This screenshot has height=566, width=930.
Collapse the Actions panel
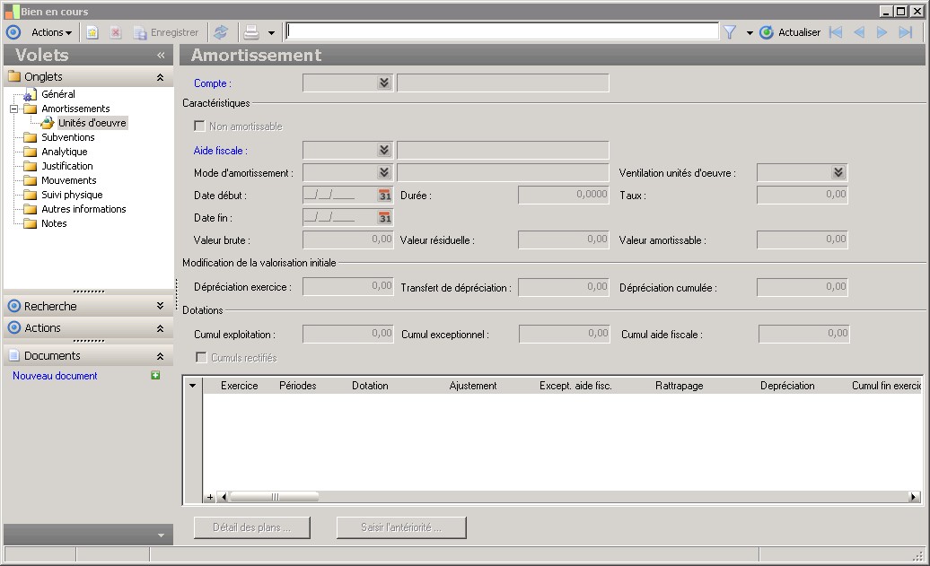click(160, 327)
